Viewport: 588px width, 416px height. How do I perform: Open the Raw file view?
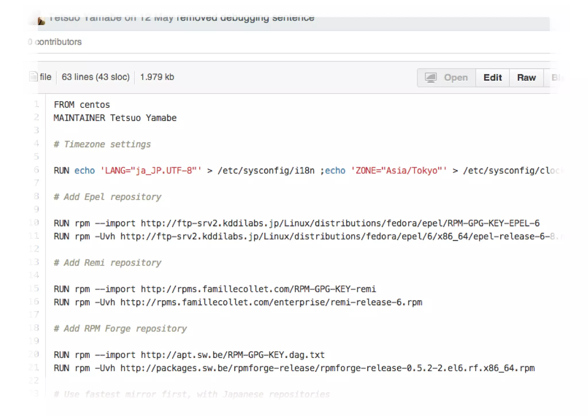(526, 78)
